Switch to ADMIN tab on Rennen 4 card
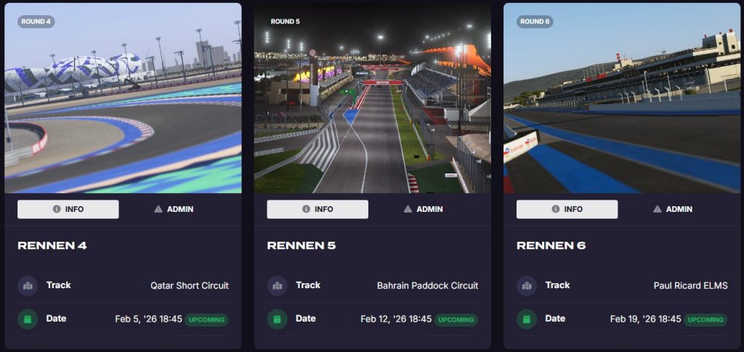Screen dimensions: 744x352 click(x=174, y=209)
